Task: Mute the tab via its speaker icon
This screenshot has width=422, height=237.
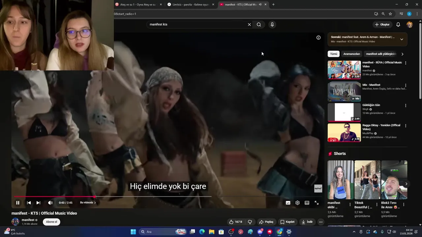Action: click(260, 5)
